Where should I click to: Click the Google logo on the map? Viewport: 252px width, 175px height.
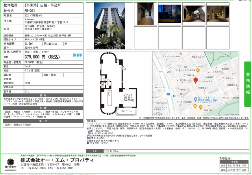(158, 114)
